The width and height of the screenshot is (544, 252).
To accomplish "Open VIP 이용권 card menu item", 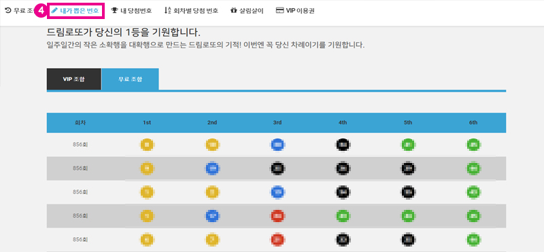I will 295,10.
